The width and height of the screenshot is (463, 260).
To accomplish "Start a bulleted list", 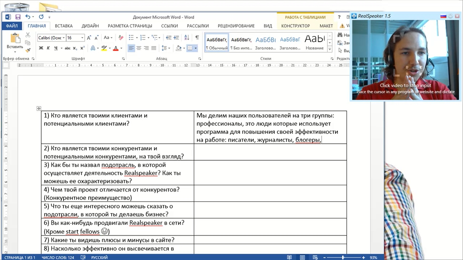I will [x=131, y=38].
